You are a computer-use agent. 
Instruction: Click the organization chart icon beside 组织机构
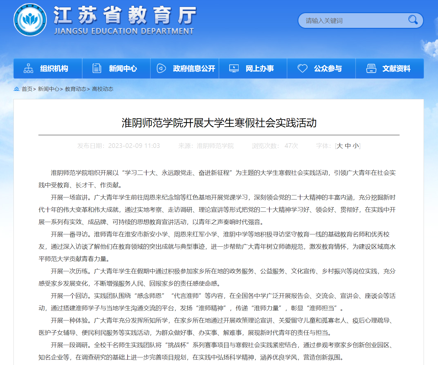coord(28,68)
